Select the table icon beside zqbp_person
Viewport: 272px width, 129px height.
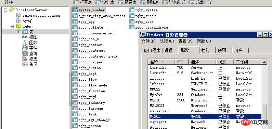(x=75, y=126)
